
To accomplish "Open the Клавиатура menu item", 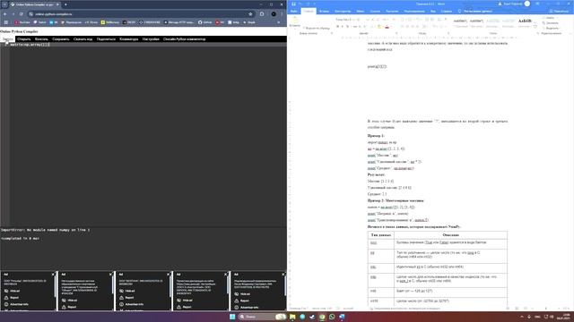I will pos(129,39).
